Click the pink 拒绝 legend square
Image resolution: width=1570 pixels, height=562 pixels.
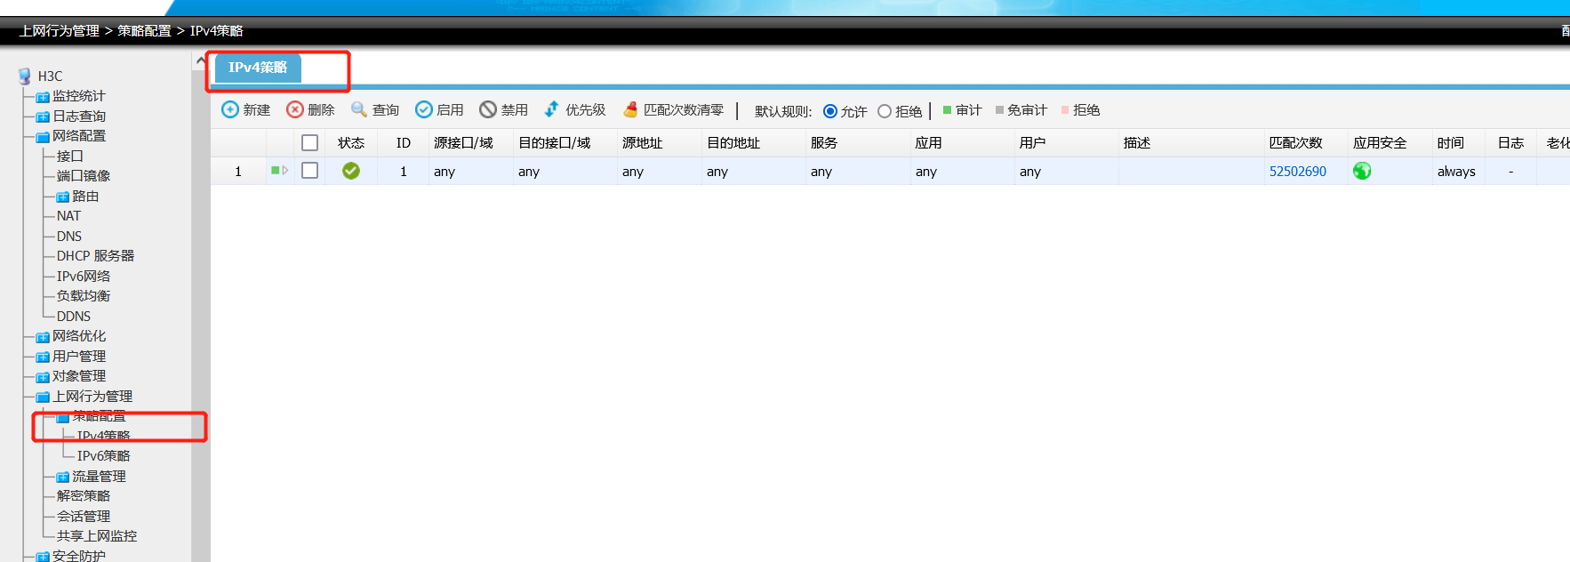point(1065,110)
